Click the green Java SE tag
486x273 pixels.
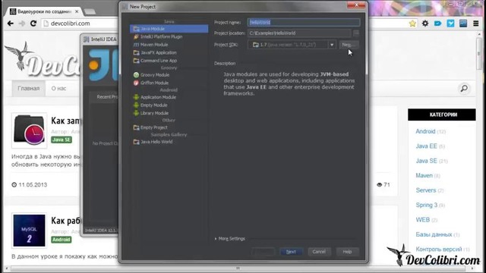click(x=62, y=140)
